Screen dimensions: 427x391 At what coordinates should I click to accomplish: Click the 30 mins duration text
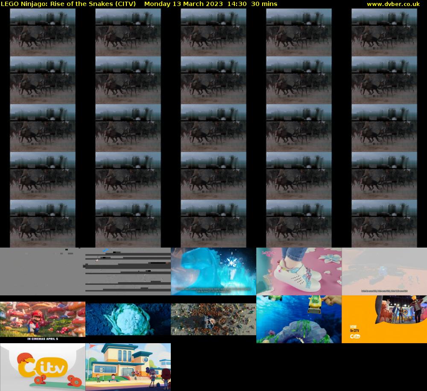click(264, 4)
